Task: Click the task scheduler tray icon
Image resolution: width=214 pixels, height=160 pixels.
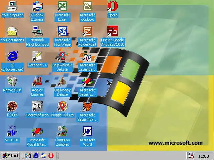Action: [191, 156]
